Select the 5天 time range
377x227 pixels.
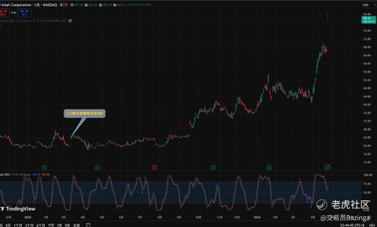point(8,225)
